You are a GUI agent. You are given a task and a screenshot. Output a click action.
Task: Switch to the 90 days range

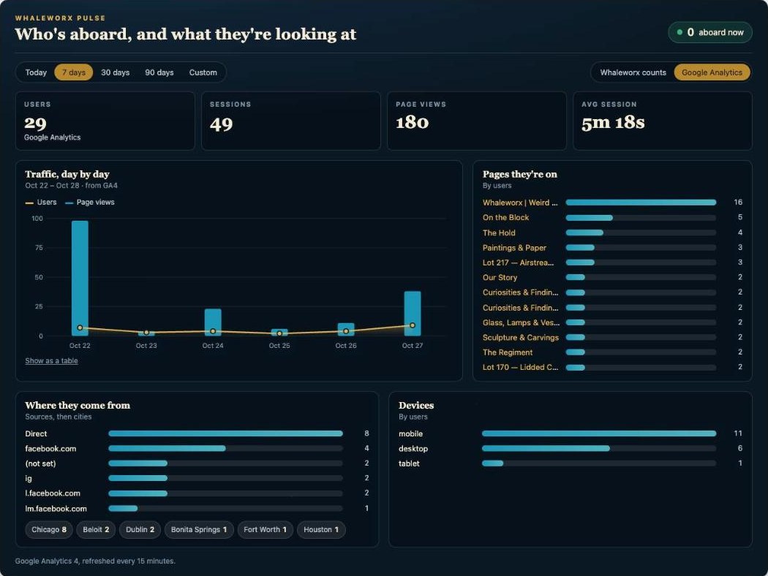point(159,72)
